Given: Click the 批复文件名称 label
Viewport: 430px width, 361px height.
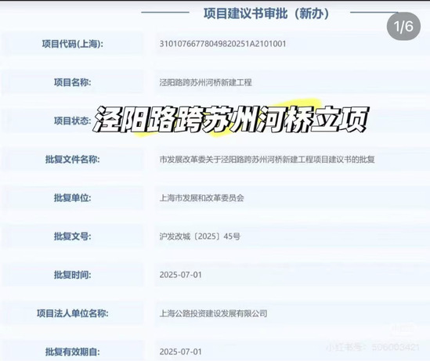Looking at the screenshot, I should (73, 159).
